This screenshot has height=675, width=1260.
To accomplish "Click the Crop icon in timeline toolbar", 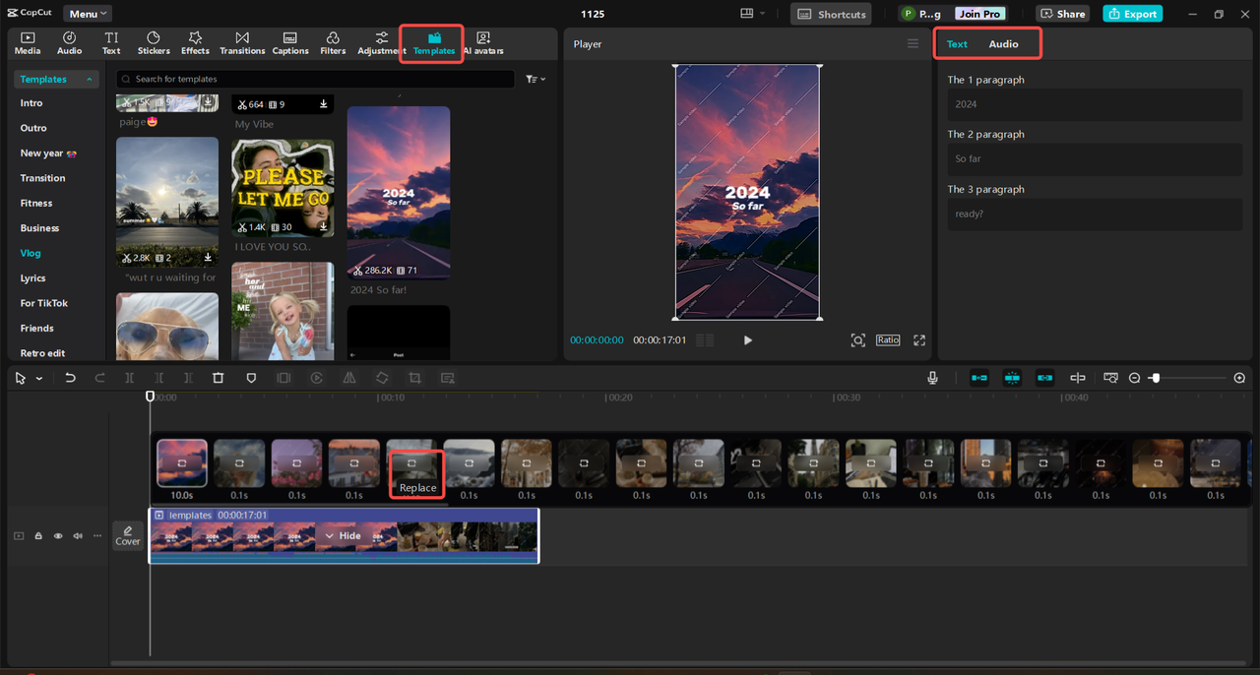I will 414,378.
